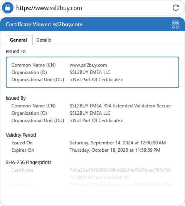Click Common Name (CN) label in Issued To

click(34, 65)
